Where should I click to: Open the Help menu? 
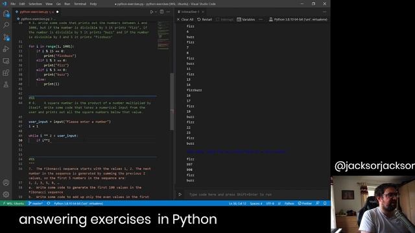pyautogui.click(x=93, y=4)
